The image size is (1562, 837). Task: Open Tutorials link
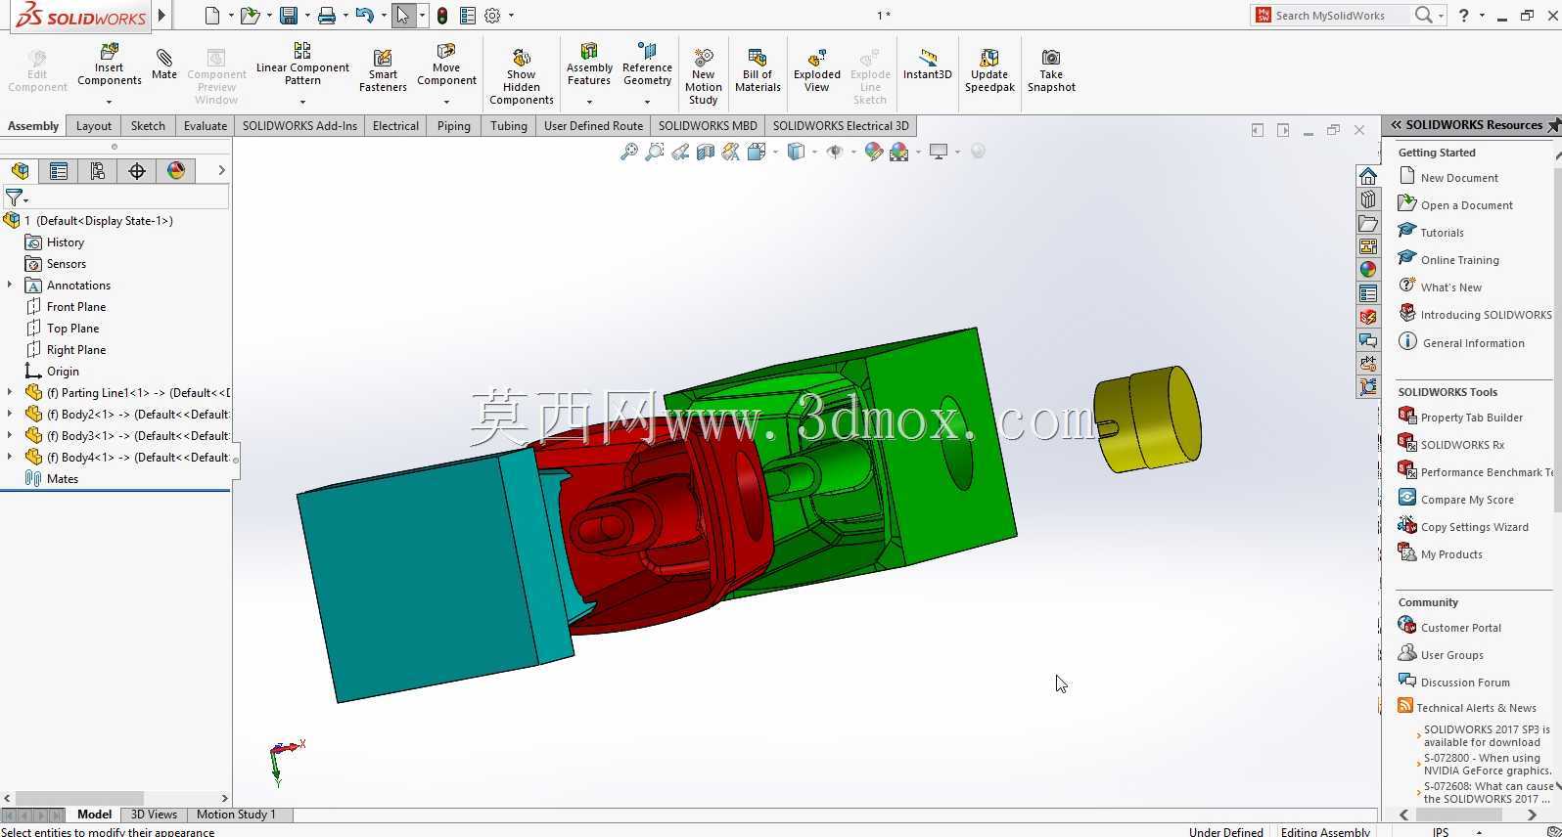click(x=1442, y=233)
